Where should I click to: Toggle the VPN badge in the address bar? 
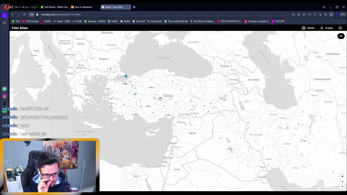pyautogui.click(x=31, y=14)
